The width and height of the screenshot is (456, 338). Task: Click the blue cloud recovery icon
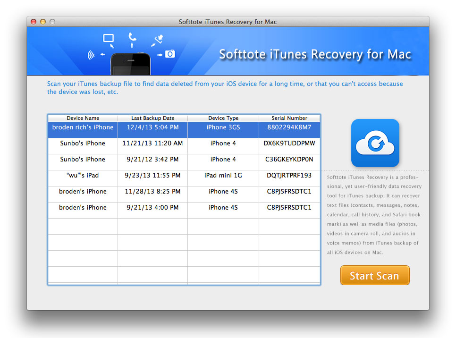(x=375, y=143)
